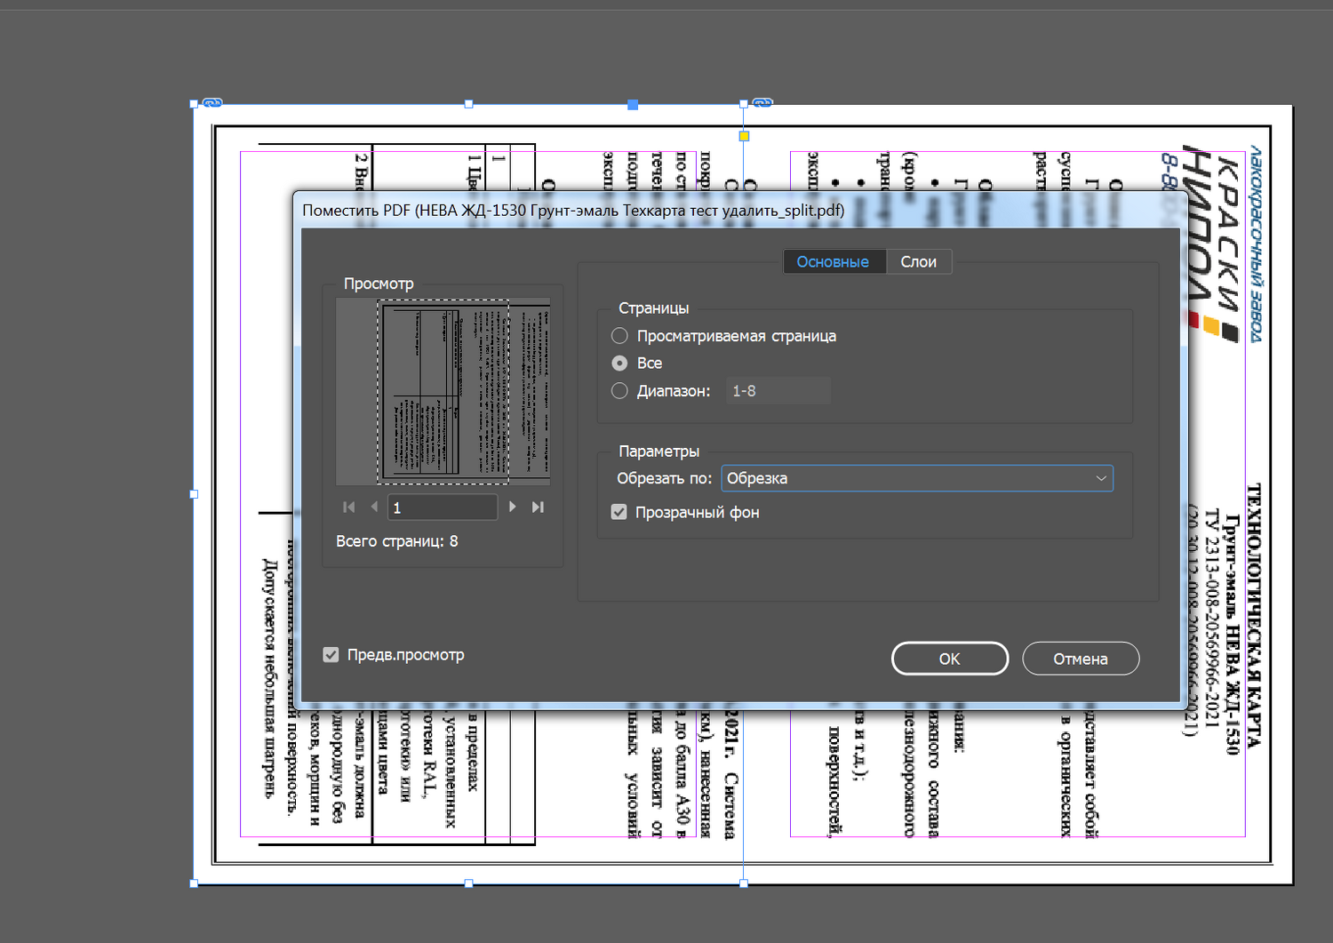Toggle Прозрачный фон checkbox
The width and height of the screenshot is (1333, 943).
[619, 512]
